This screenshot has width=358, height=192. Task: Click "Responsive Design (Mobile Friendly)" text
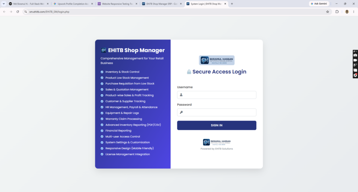tap(129, 148)
